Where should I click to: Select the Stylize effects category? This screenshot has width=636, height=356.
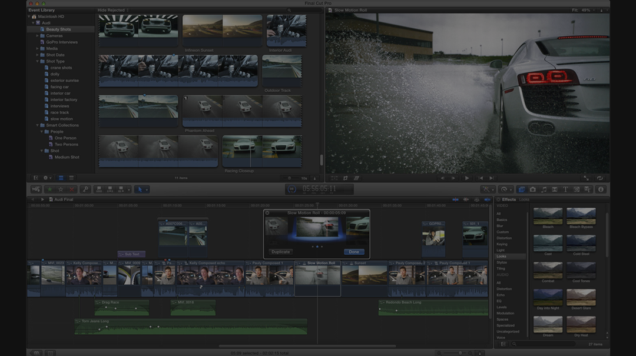pos(502,262)
